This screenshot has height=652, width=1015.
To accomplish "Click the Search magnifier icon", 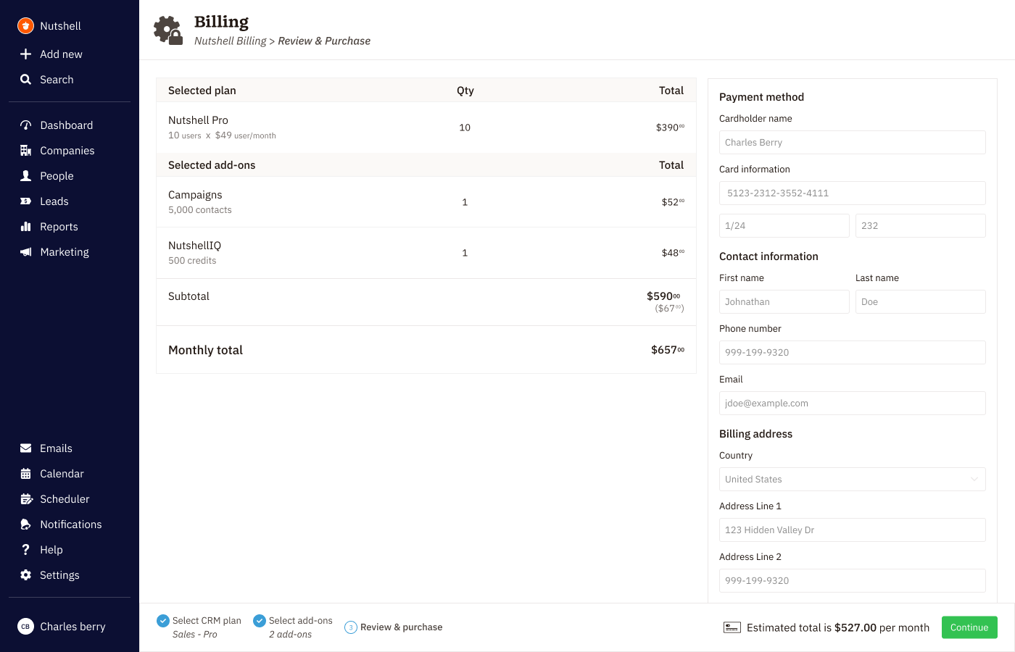I will click(25, 80).
